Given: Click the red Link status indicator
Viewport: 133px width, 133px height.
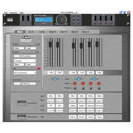Looking at the screenshot, I should (39, 68).
